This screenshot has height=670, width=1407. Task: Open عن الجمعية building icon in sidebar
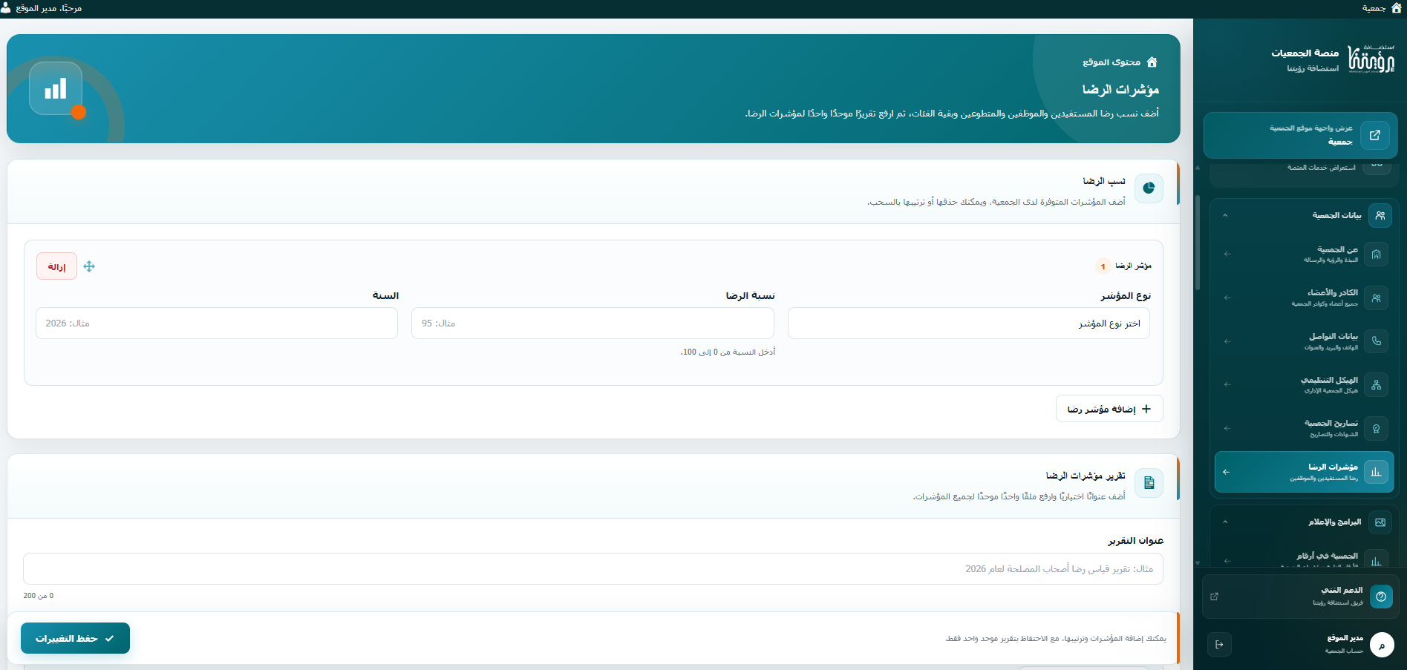coord(1376,254)
